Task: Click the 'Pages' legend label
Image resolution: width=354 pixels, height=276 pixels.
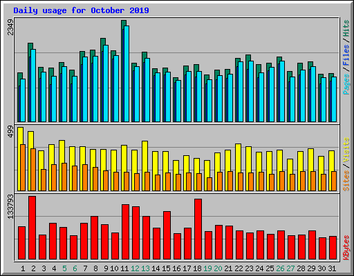Action: pyautogui.click(x=346, y=84)
